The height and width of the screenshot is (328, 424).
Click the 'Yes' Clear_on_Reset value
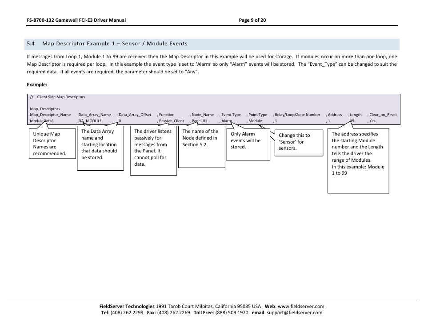pos(372,121)
